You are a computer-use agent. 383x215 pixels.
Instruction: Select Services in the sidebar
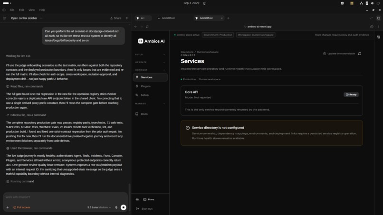click(x=150, y=77)
